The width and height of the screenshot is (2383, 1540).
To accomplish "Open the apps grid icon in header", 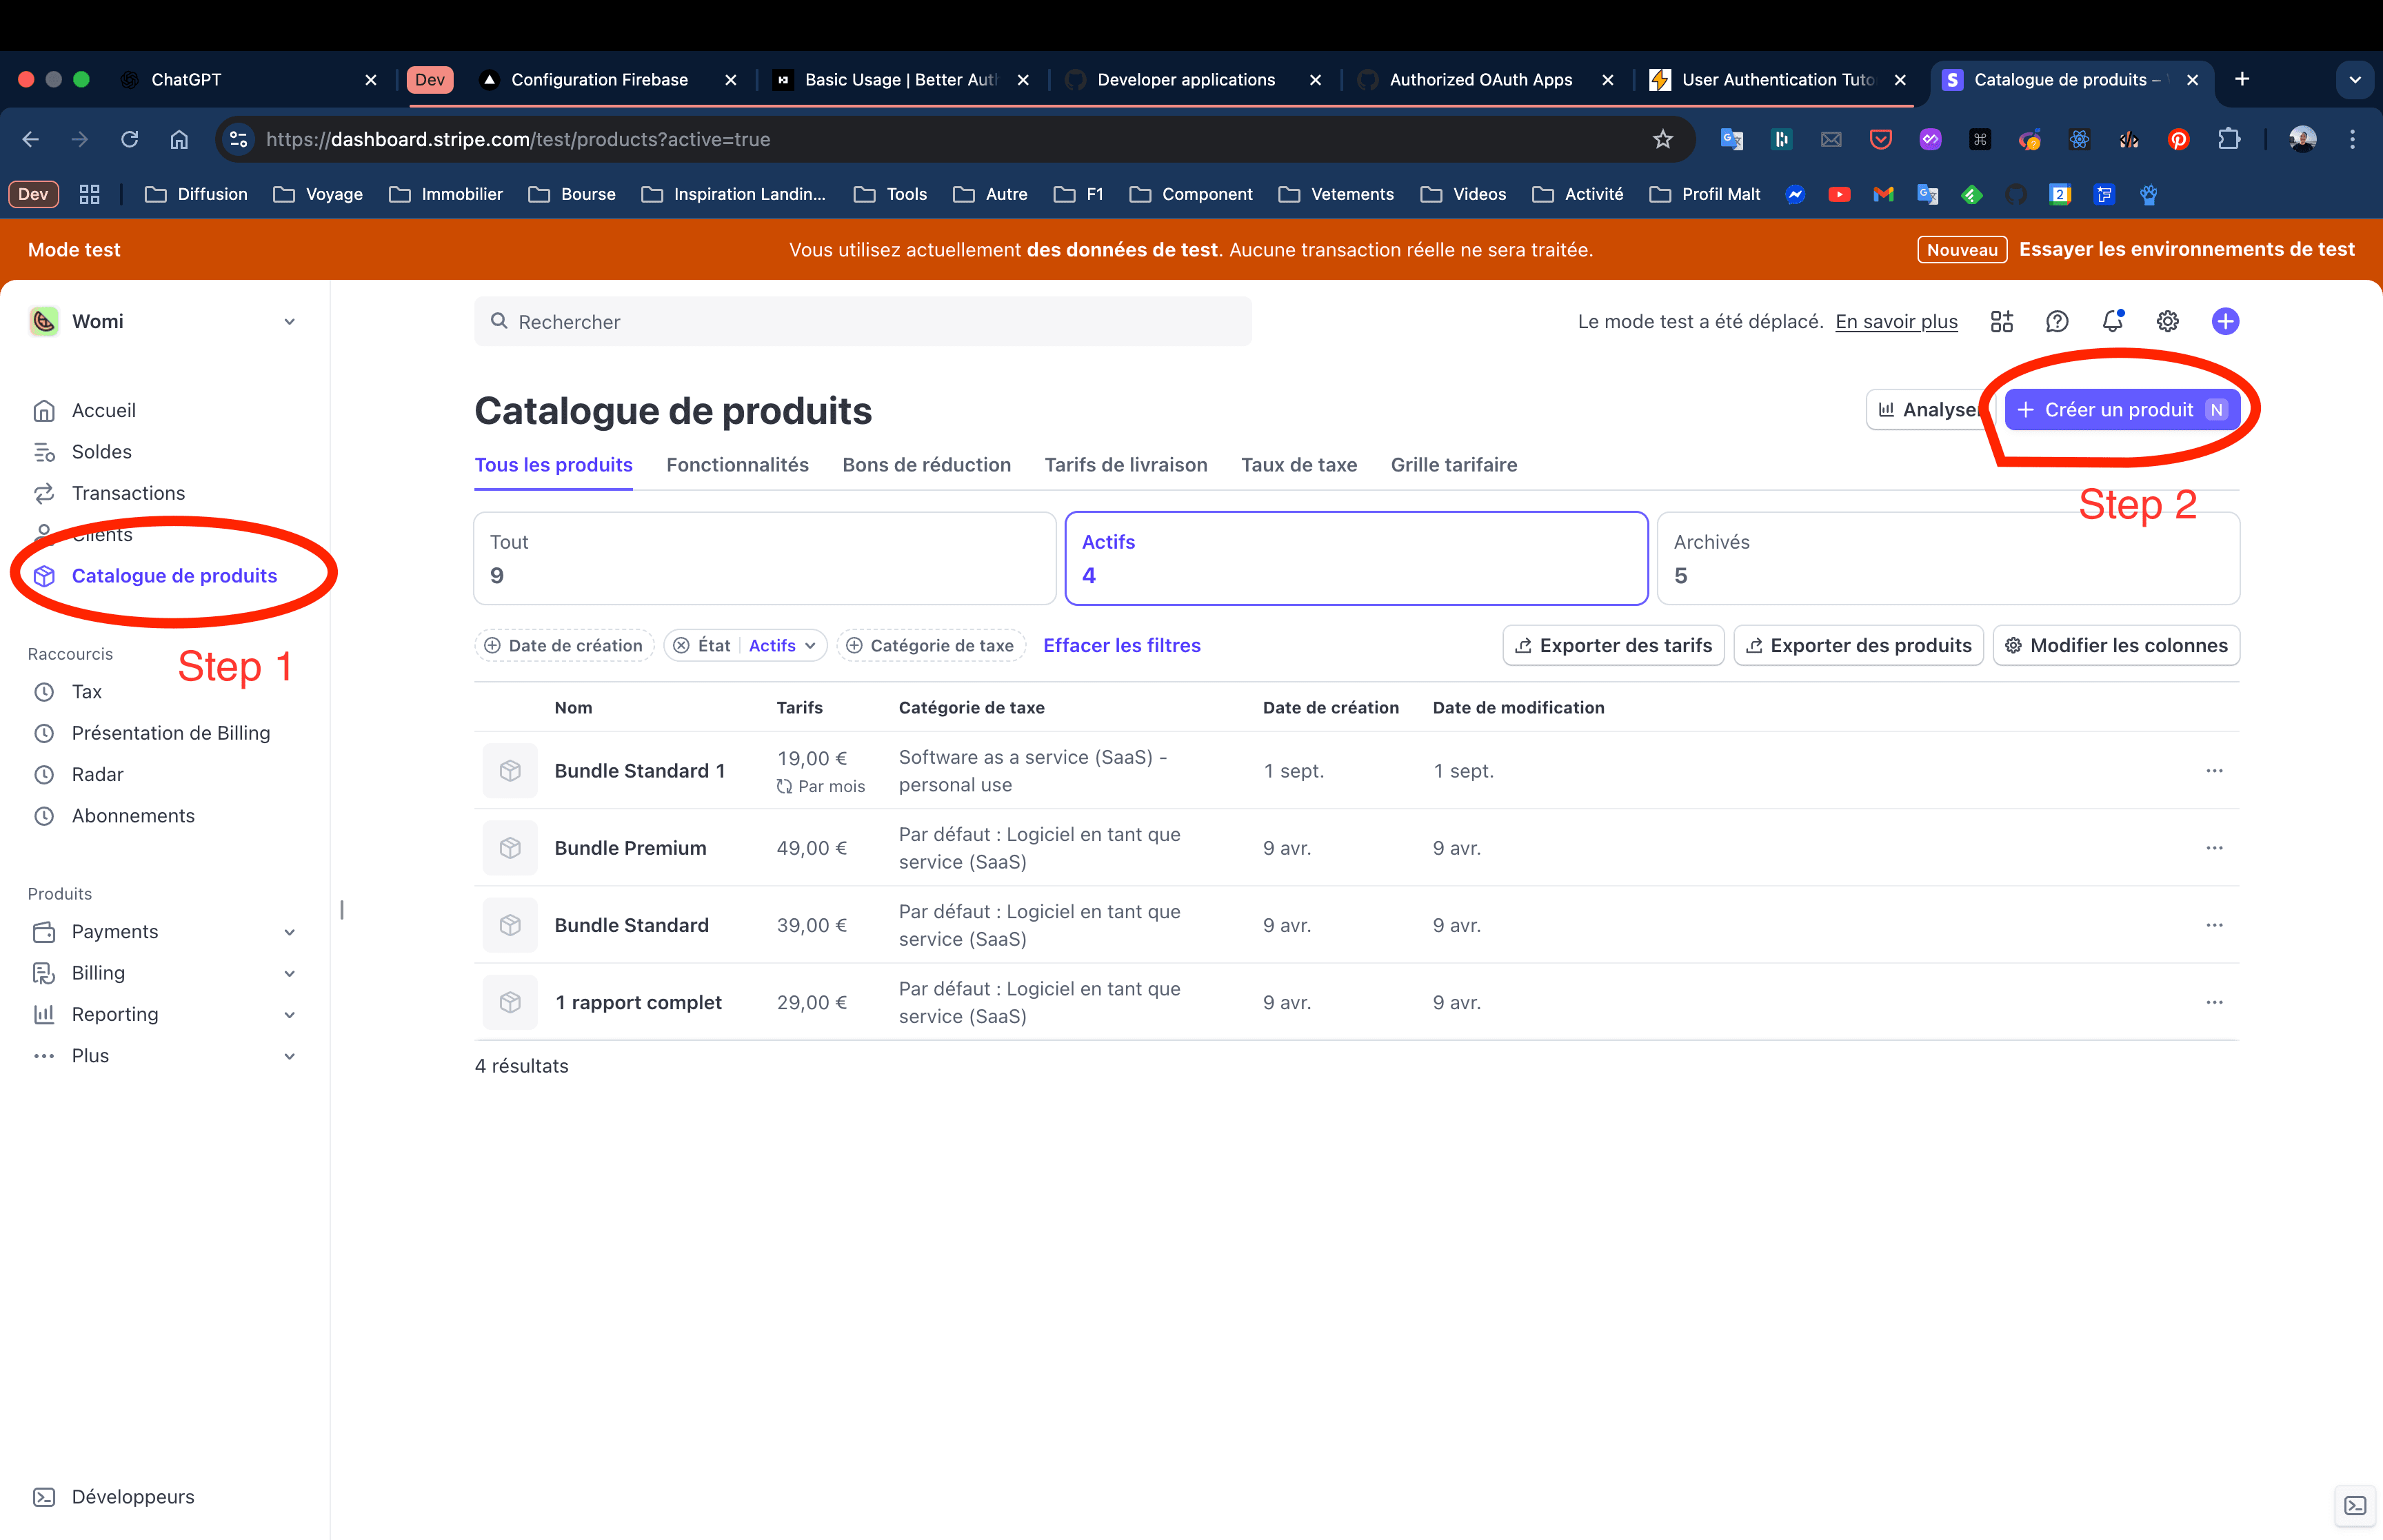I will pos(2001,321).
